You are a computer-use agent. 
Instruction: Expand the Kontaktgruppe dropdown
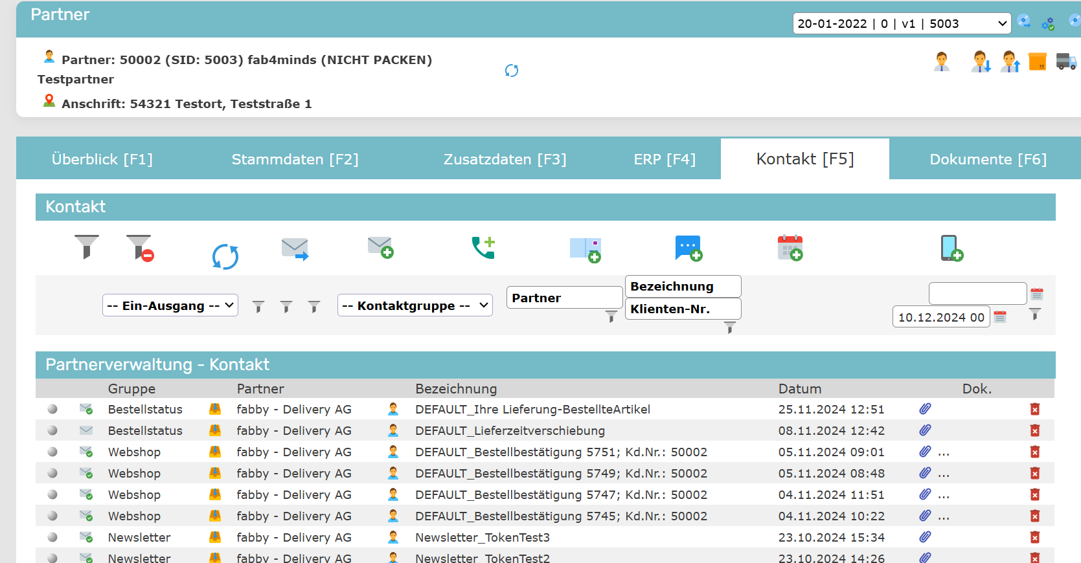[415, 305]
